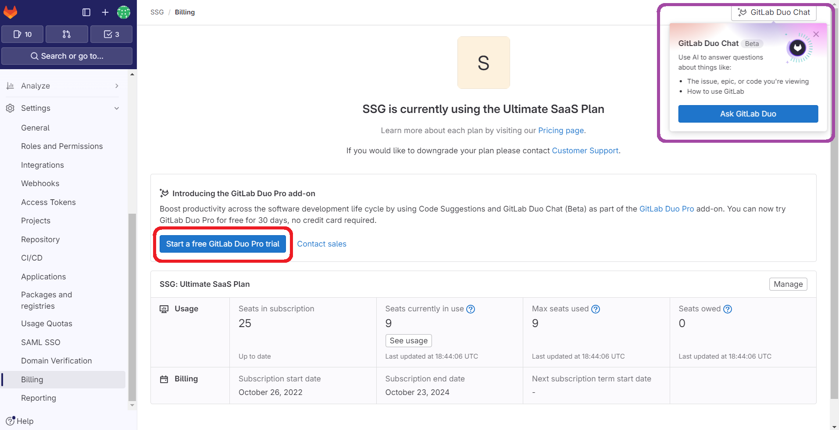The height and width of the screenshot is (430, 839).
Task: Click the GitLab Duo Chat tanuki AI icon
Action: coord(742,12)
